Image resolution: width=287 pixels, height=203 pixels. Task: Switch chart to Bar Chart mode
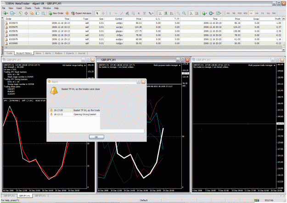[x=160, y=13]
